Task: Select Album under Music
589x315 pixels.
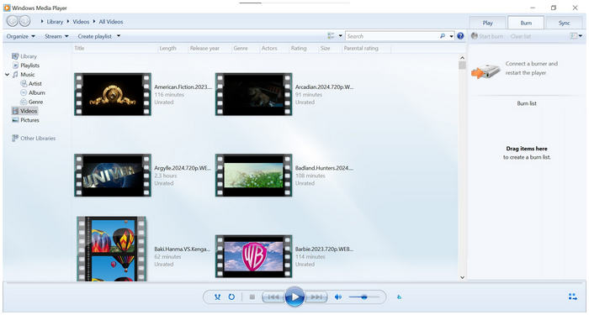Action: coord(37,92)
